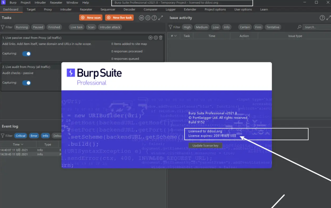
Task: Delete the live passive crawl task
Action: point(161,38)
